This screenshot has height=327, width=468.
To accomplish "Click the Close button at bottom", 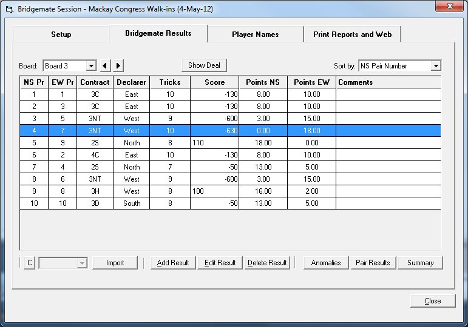I will (433, 301).
